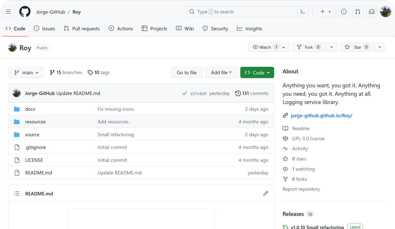Open the Wiki tab

(x=185, y=29)
